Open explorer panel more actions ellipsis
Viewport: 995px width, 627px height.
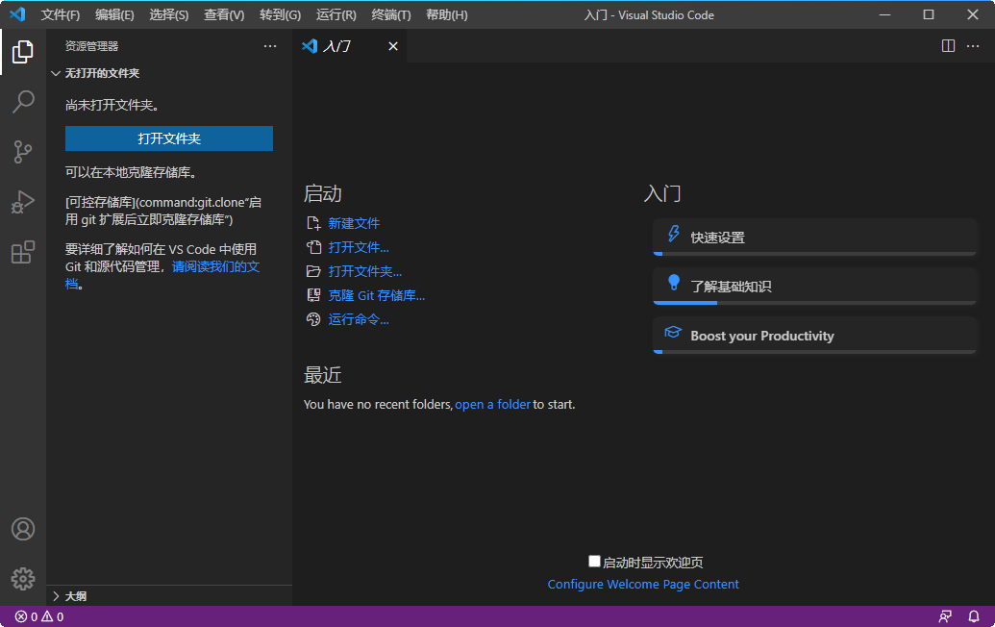(x=270, y=46)
